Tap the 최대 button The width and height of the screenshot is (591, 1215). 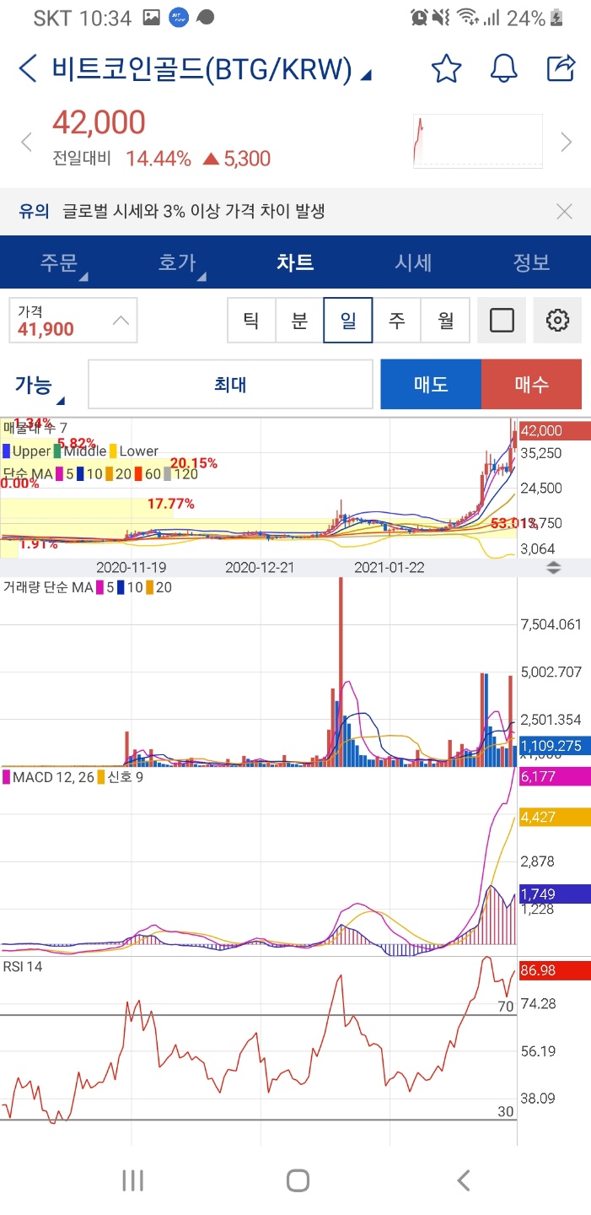click(x=230, y=385)
